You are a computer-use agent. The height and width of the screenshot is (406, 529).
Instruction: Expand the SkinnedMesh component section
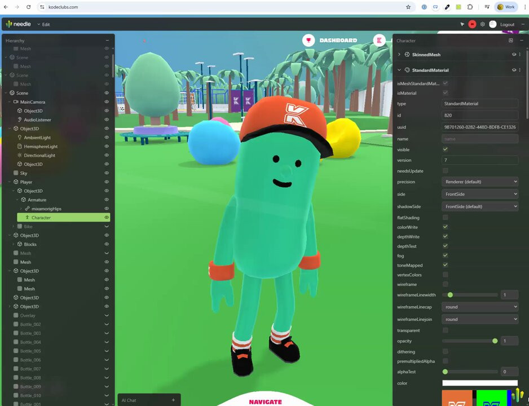(399, 55)
